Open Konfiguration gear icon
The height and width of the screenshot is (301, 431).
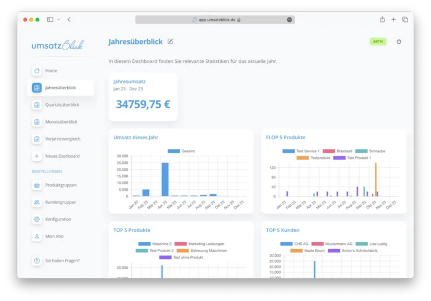[x=36, y=219]
